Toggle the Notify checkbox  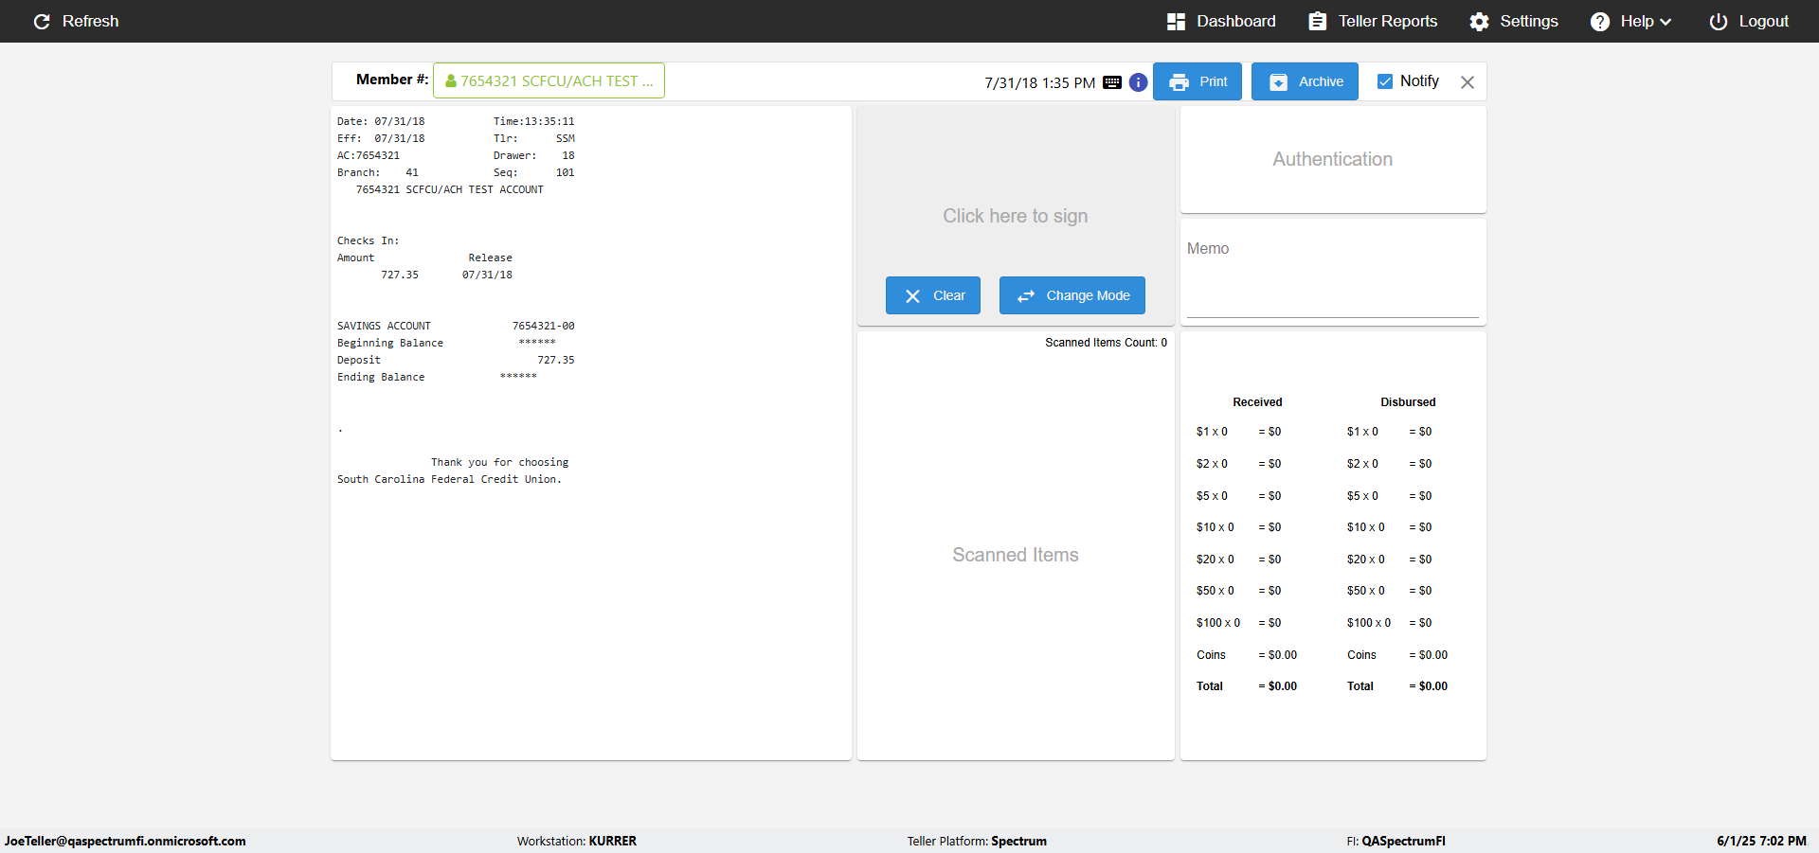pos(1385,81)
